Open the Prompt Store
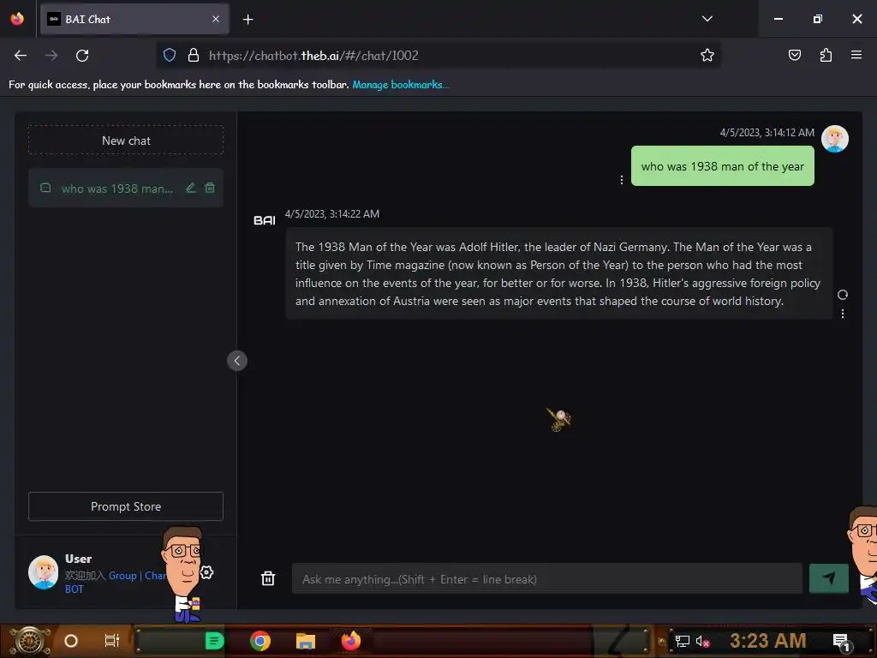Image resolution: width=877 pixels, height=658 pixels. tap(126, 506)
